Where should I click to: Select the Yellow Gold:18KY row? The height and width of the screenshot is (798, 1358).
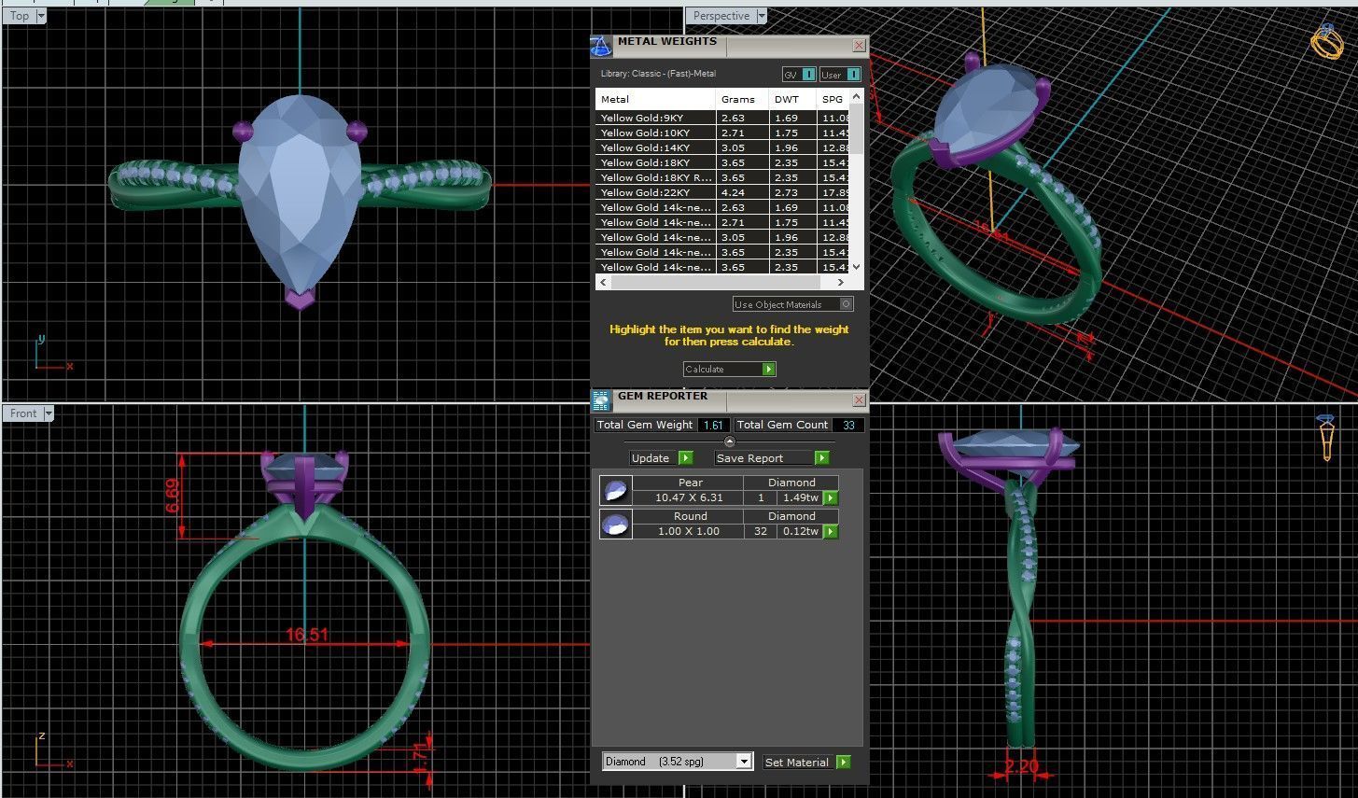[x=722, y=162]
